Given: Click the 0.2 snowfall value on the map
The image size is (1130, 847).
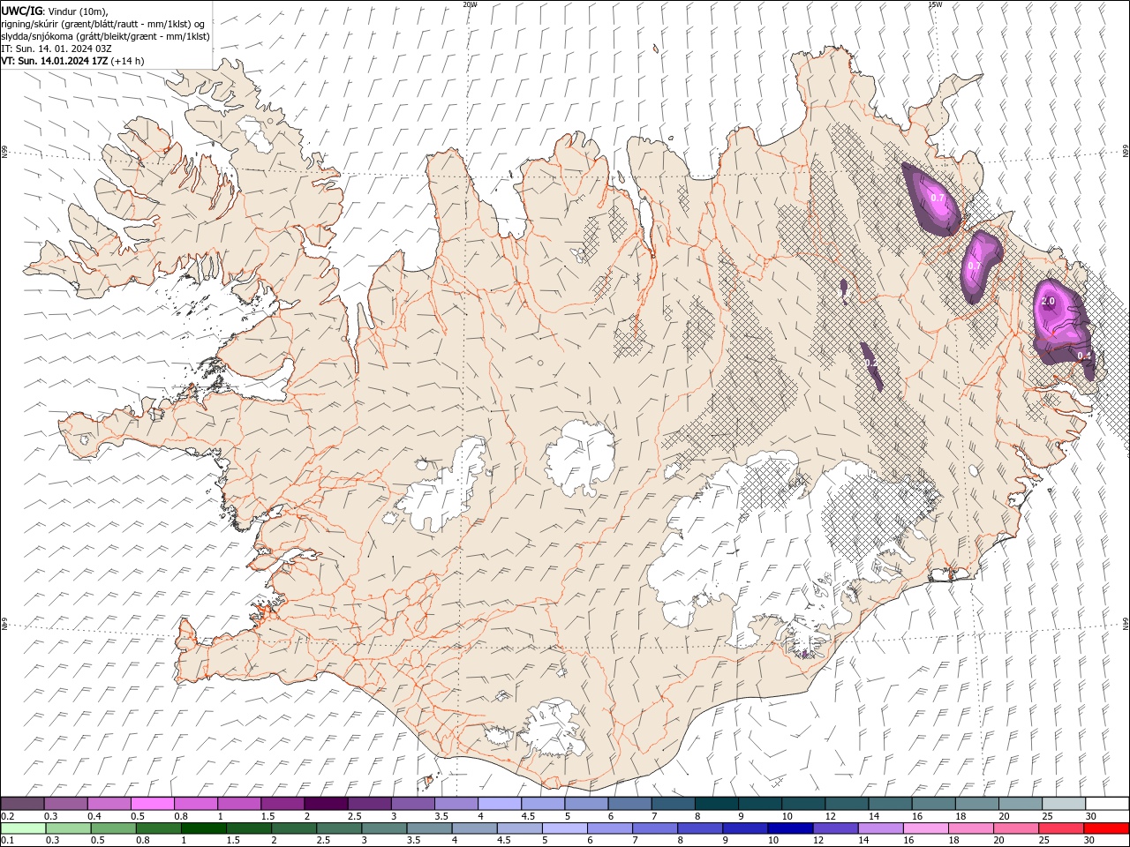Looking at the screenshot, I should click(870, 363).
